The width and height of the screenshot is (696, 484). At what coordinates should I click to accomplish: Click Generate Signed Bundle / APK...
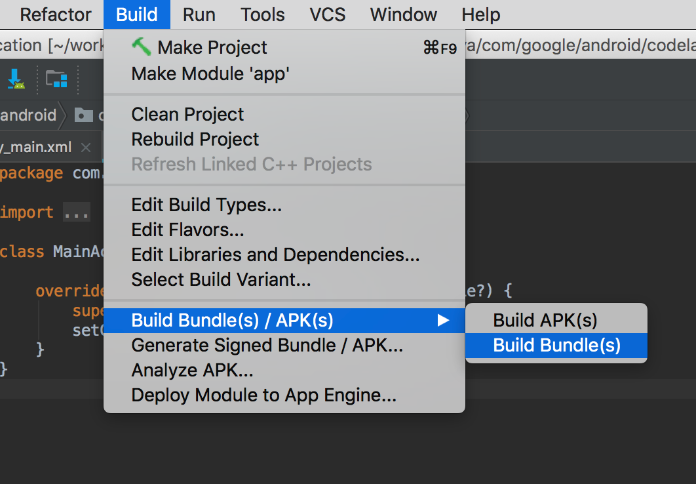click(267, 345)
